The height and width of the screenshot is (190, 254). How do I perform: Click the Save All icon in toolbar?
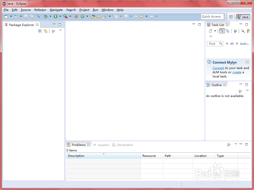(32, 16)
